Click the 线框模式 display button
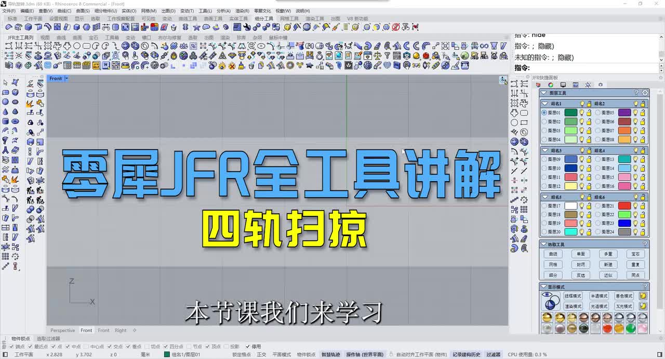This screenshot has height=359, width=665. point(573,296)
